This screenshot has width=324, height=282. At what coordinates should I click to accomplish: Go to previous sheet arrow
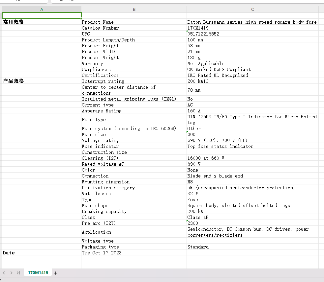4,273
